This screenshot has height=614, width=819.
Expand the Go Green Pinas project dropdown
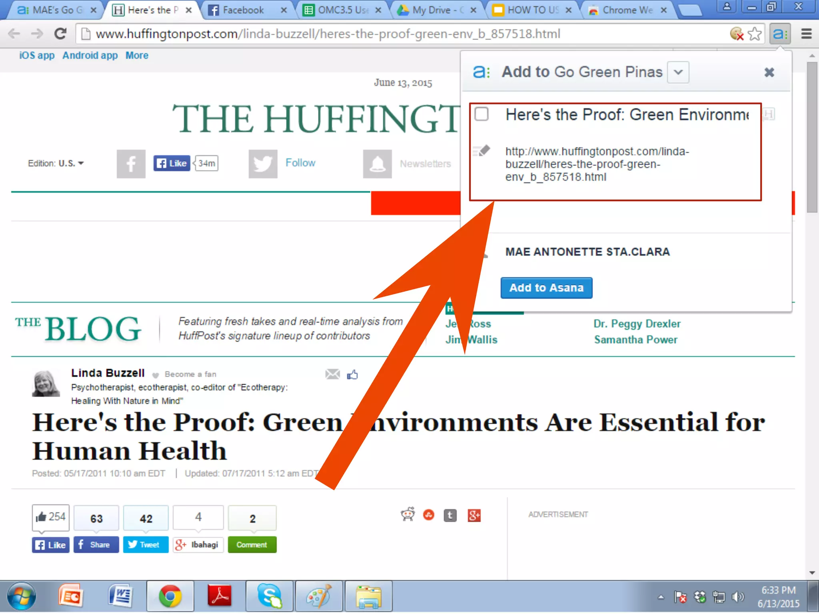pyautogui.click(x=678, y=72)
